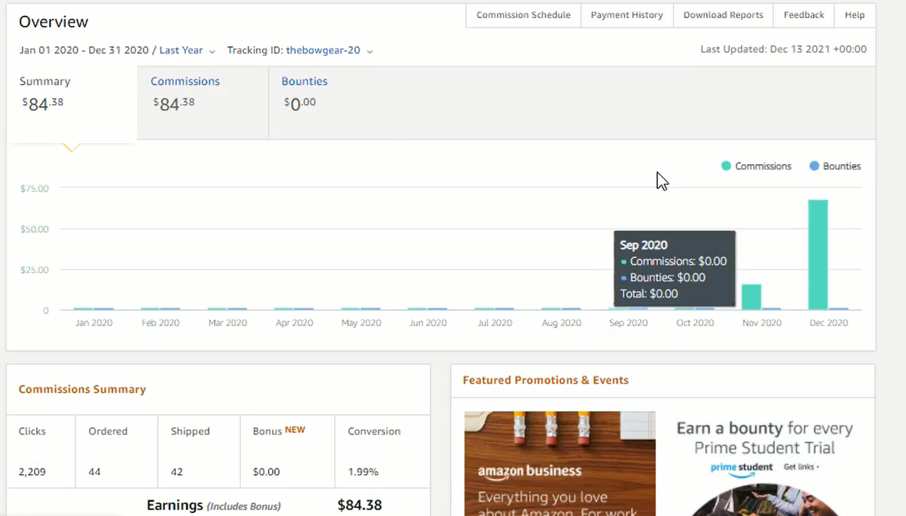906x516 pixels.
Task: Open Download Reports
Action: [x=723, y=15]
